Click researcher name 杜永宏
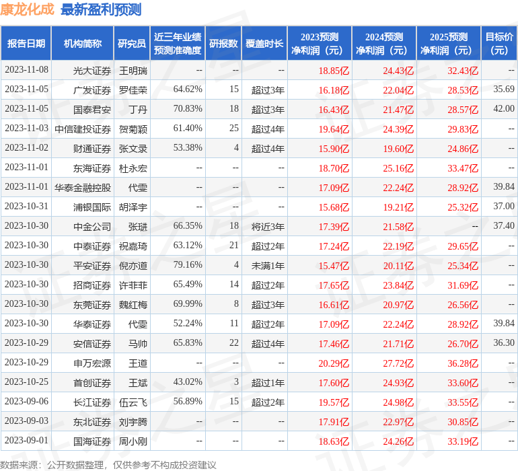The width and height of the screenshot is (518, 471). [x=133, y=168]
